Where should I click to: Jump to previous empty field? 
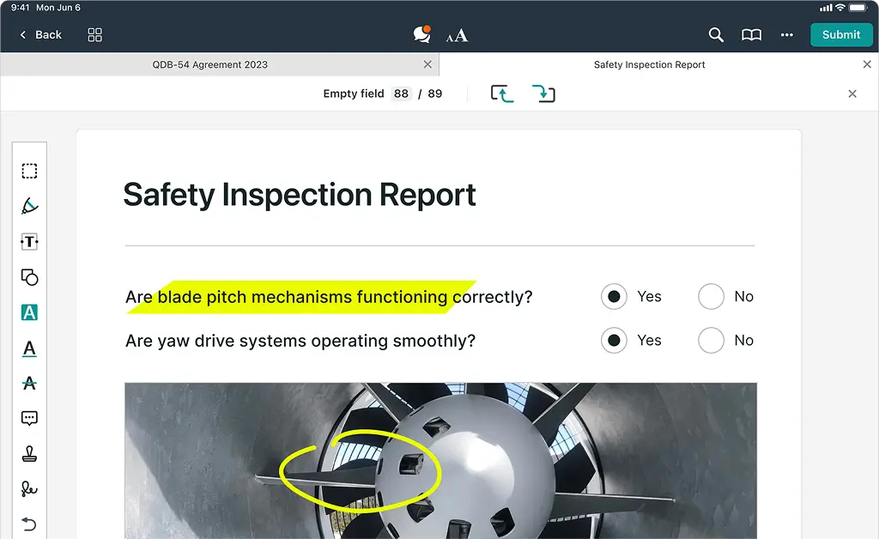click(x=502, y=94)
